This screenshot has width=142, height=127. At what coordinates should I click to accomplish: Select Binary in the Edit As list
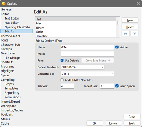coord(76,28)
